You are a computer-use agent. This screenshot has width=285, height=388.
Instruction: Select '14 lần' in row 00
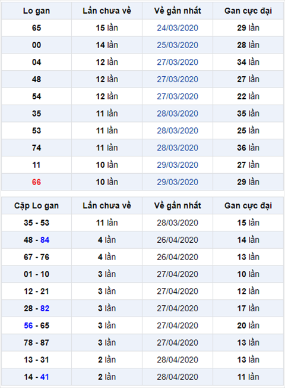(x=107, y=45)
